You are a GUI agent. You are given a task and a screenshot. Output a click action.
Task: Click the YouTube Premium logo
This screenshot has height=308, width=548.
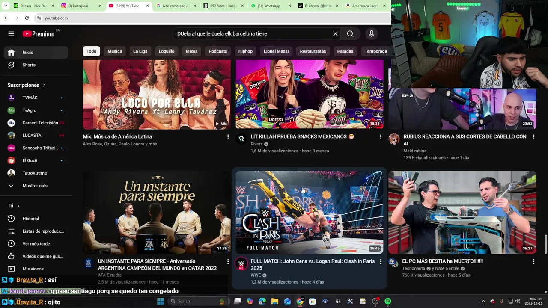tap(39, 34)
